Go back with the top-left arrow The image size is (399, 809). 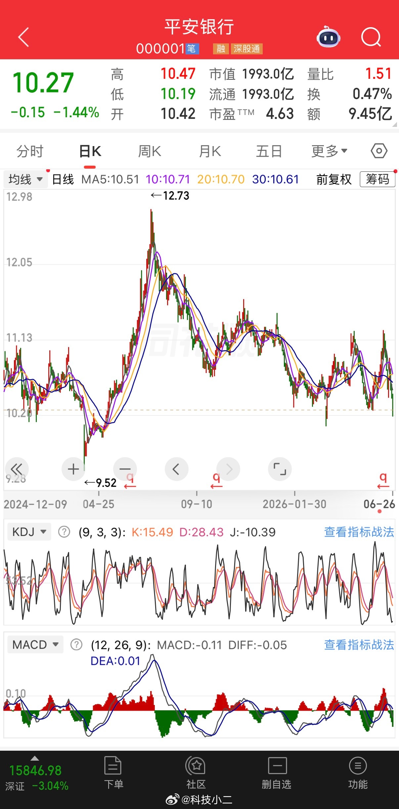point(23,37)
